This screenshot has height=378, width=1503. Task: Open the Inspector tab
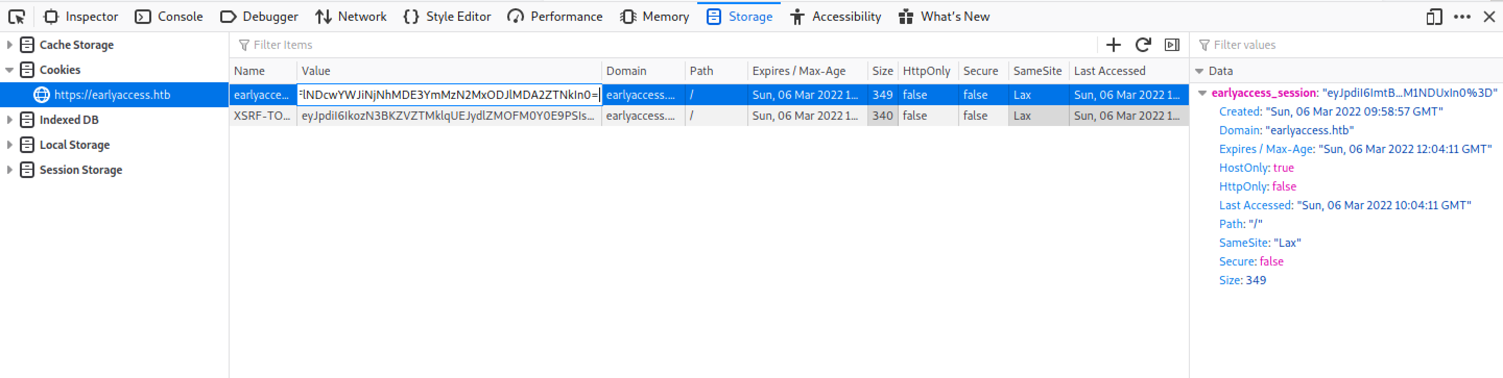tap(81, 17)
